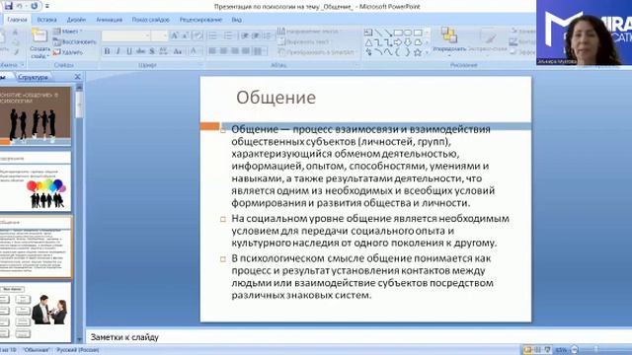Click the Удалить slide button
This screenshot has height=355, width=632.
[x=68, y=52]
